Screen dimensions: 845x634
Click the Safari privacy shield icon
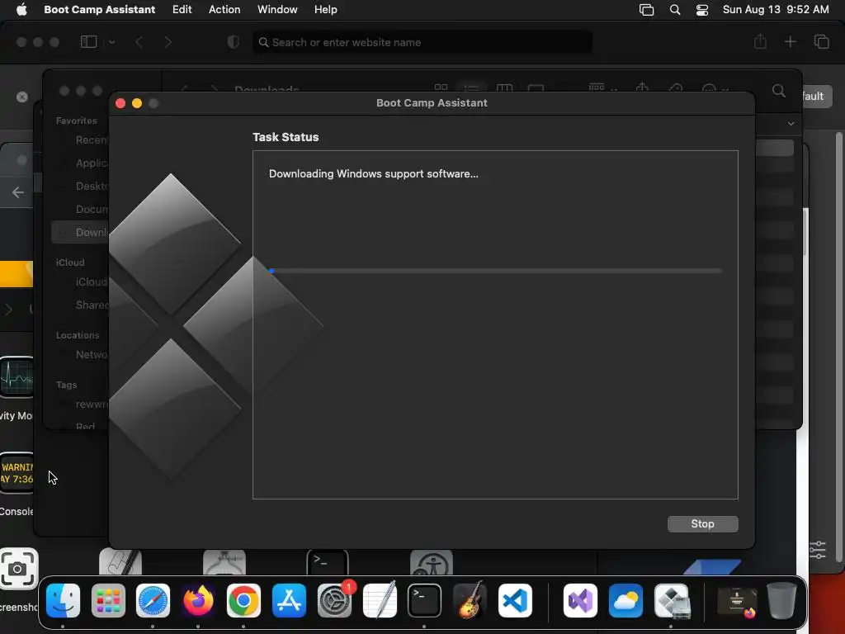tap(233, 42)
